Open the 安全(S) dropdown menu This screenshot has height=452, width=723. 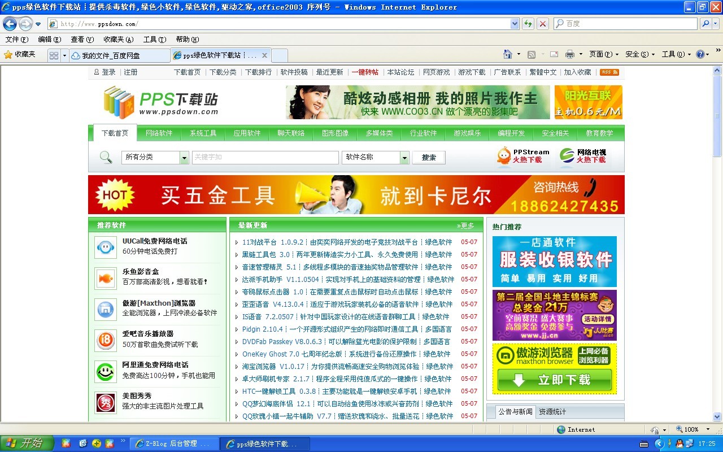pyautogui.click(x=640, y=54)
